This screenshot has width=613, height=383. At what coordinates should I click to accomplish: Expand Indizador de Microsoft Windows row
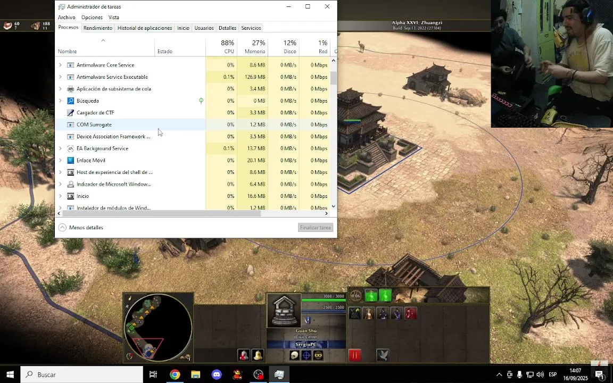[60, 184]
